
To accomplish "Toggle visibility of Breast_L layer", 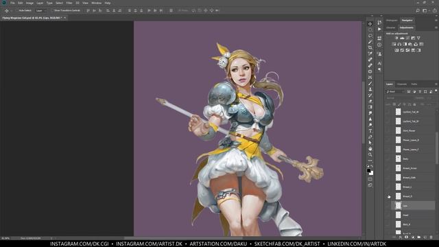I will 388,187.
